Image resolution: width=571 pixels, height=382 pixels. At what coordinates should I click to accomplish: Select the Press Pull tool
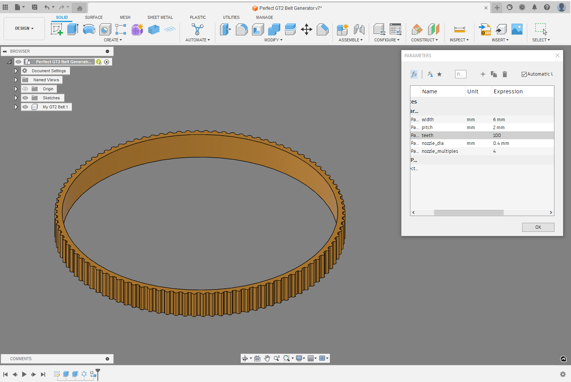click(x=226, y=29)
